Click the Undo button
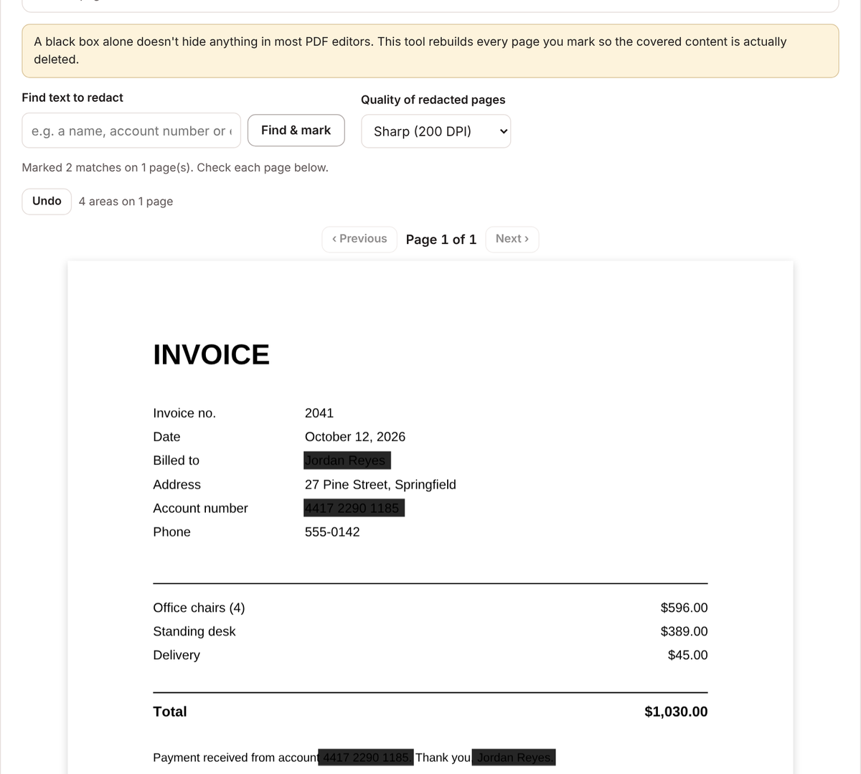 coord(47,202)
